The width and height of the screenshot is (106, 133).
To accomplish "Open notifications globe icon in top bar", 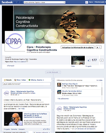I will pyautogui.click(x=21, y=2).
